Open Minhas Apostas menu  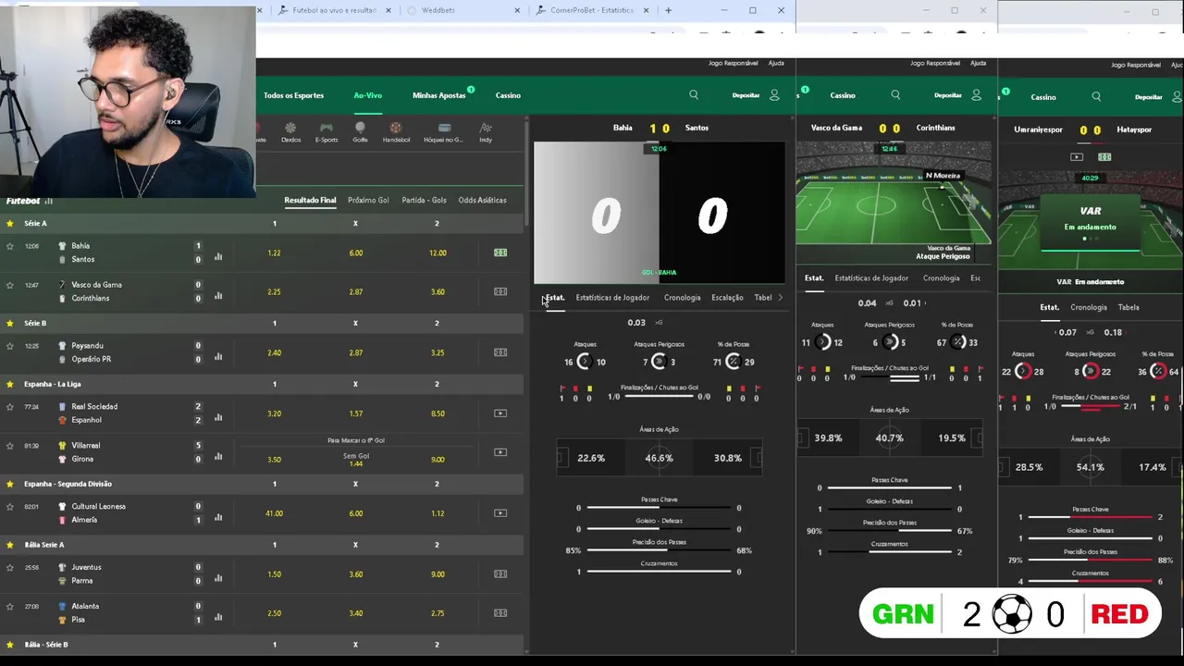pyautogui.click(x=439, y=95)
